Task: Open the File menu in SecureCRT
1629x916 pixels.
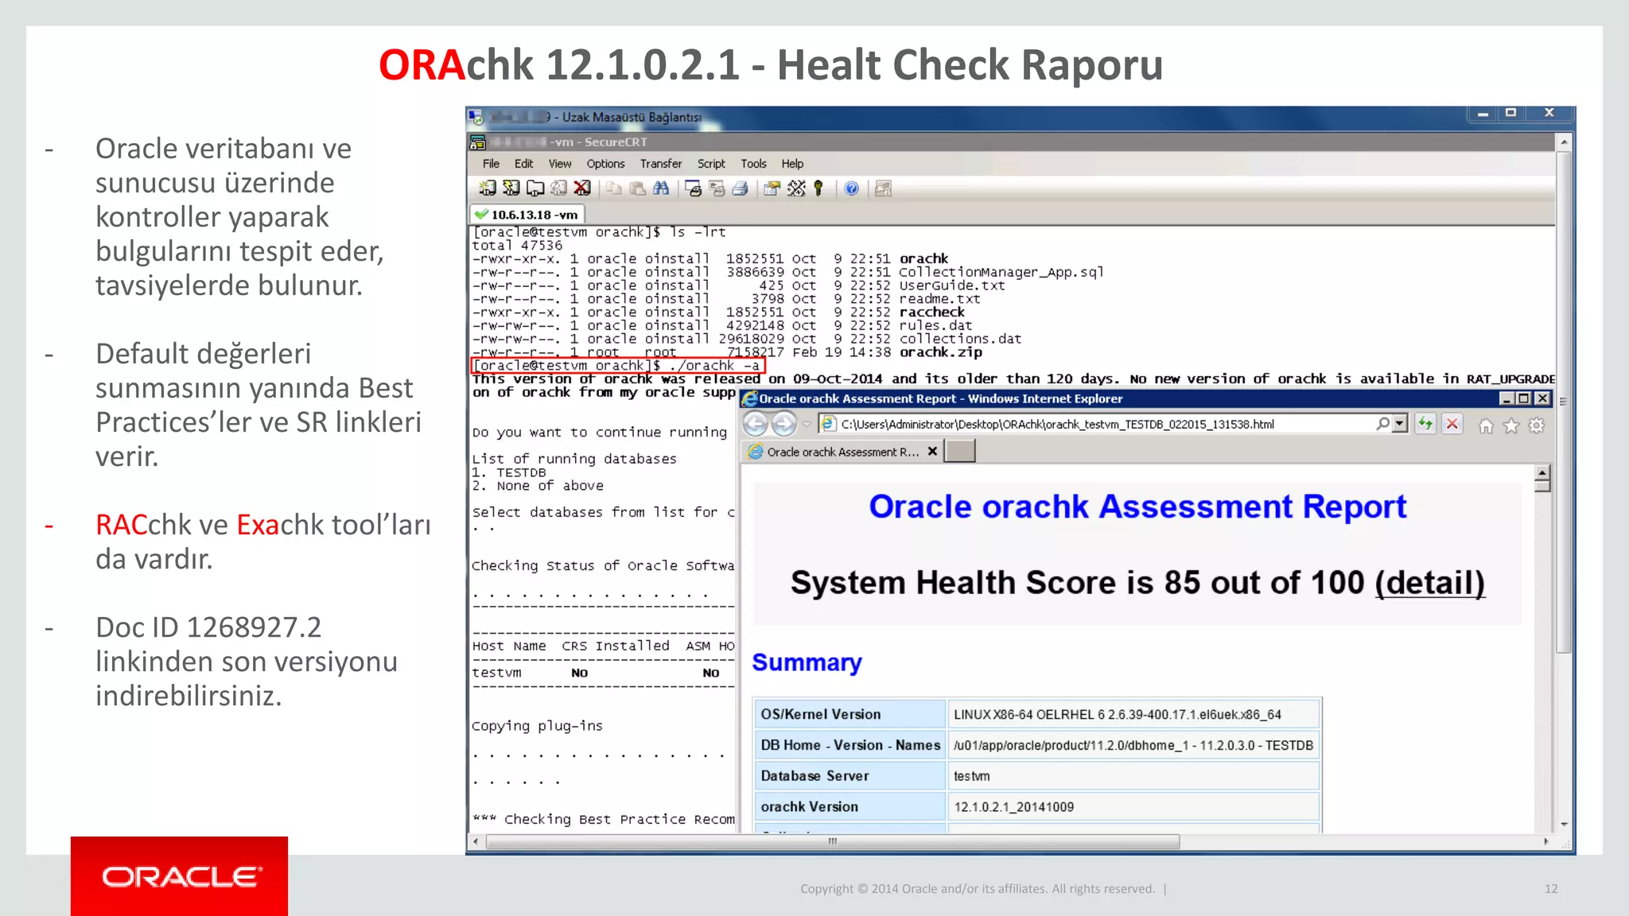Action: tap(491, 164)
